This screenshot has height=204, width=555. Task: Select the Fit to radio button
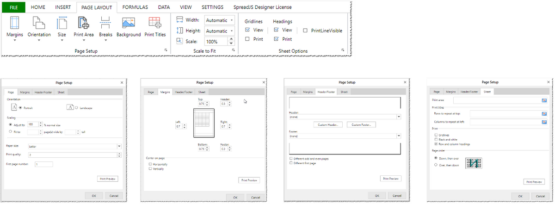tap(10, 132)
